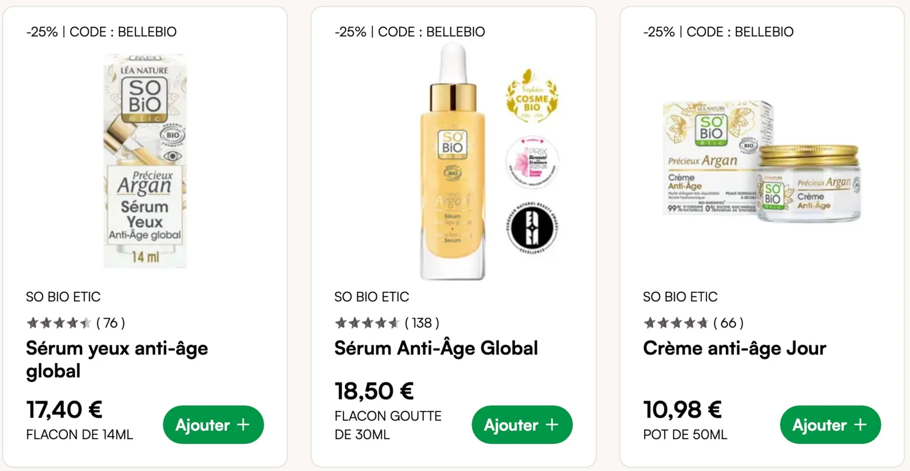This screenshot has height=471, width=910.
Task: Click star rating of Sérum Anti-Âge Global
Action: pyautogui.click(x=367, y=323)
